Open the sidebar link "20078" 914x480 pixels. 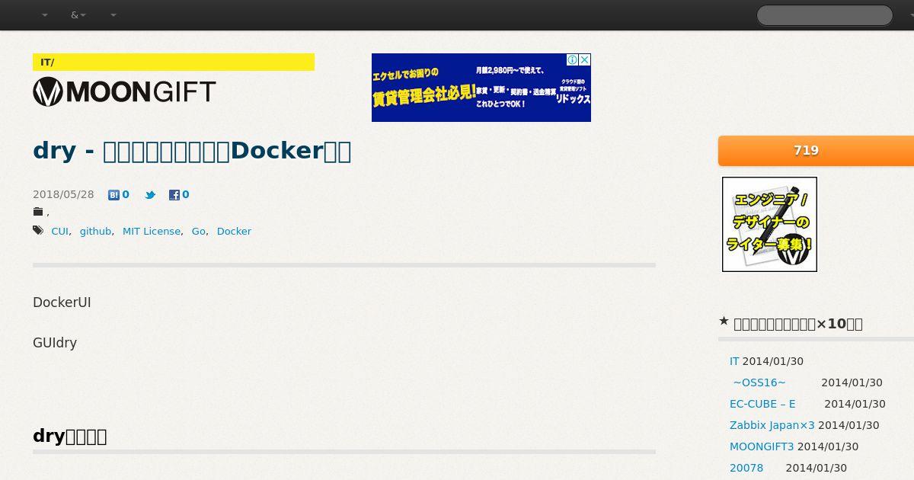(x=746, y=468)
